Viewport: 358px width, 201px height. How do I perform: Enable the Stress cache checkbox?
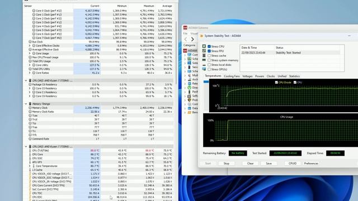click(x=209, y=56)
